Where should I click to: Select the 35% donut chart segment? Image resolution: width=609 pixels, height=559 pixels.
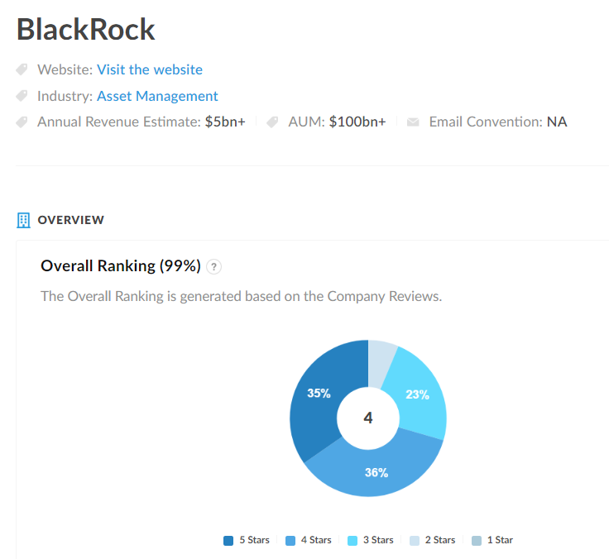point(317,397)
